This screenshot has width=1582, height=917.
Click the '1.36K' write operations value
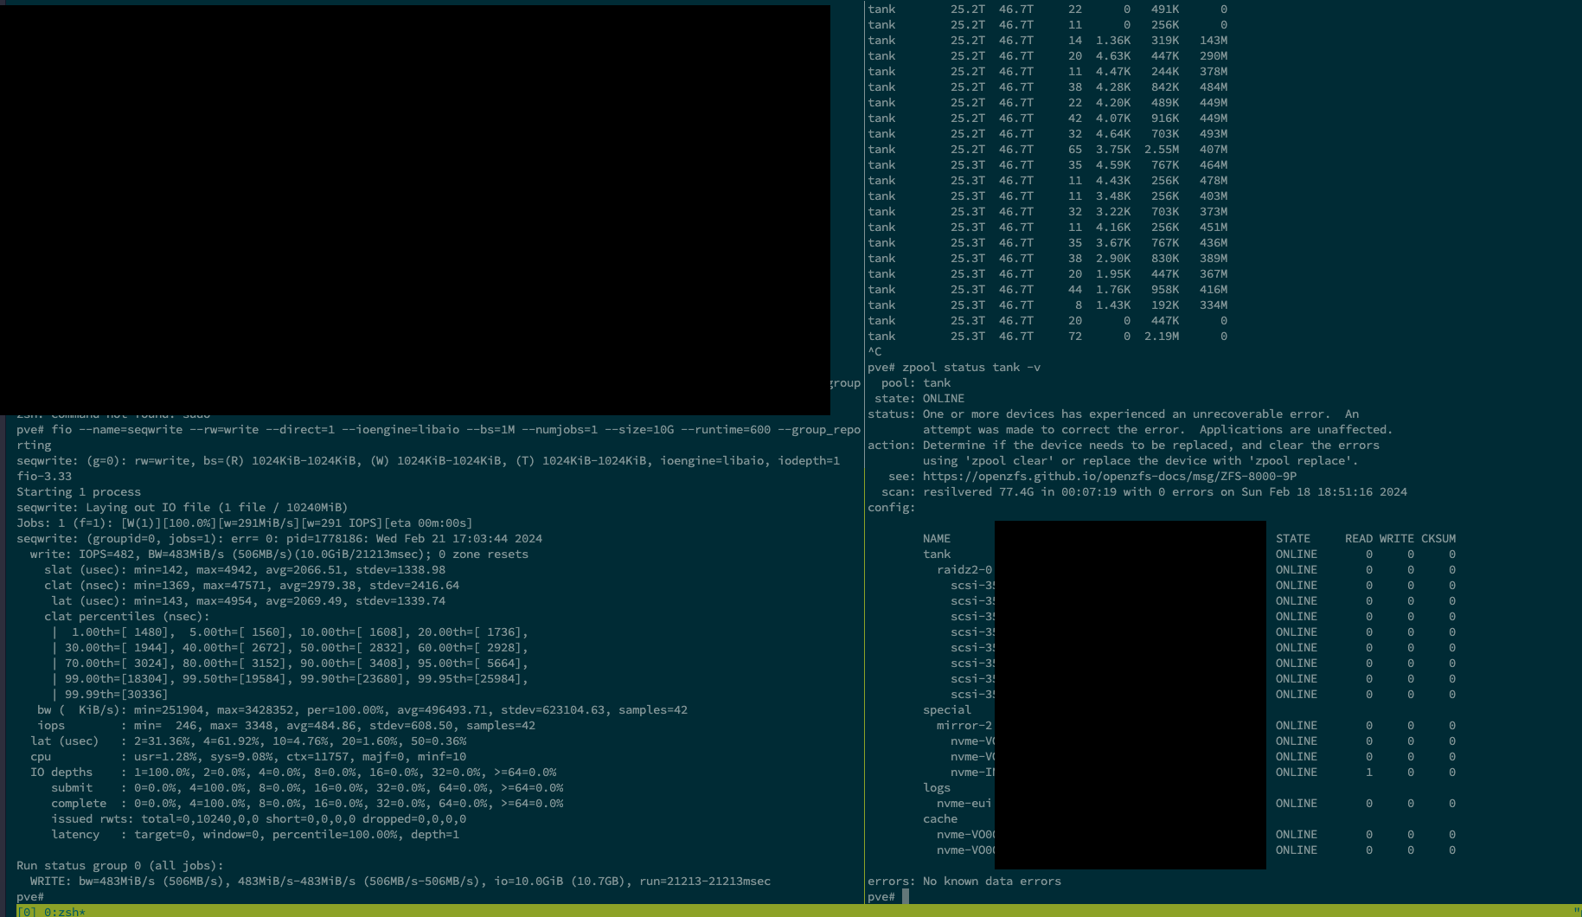[1113, 40]
